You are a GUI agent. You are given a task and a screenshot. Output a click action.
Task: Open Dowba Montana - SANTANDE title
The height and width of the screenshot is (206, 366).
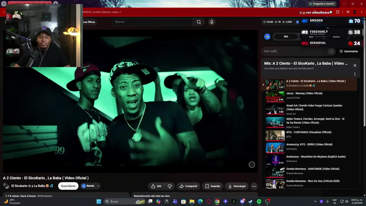pos(313,169)
